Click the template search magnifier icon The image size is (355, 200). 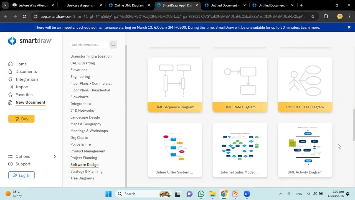pos(113,44)
